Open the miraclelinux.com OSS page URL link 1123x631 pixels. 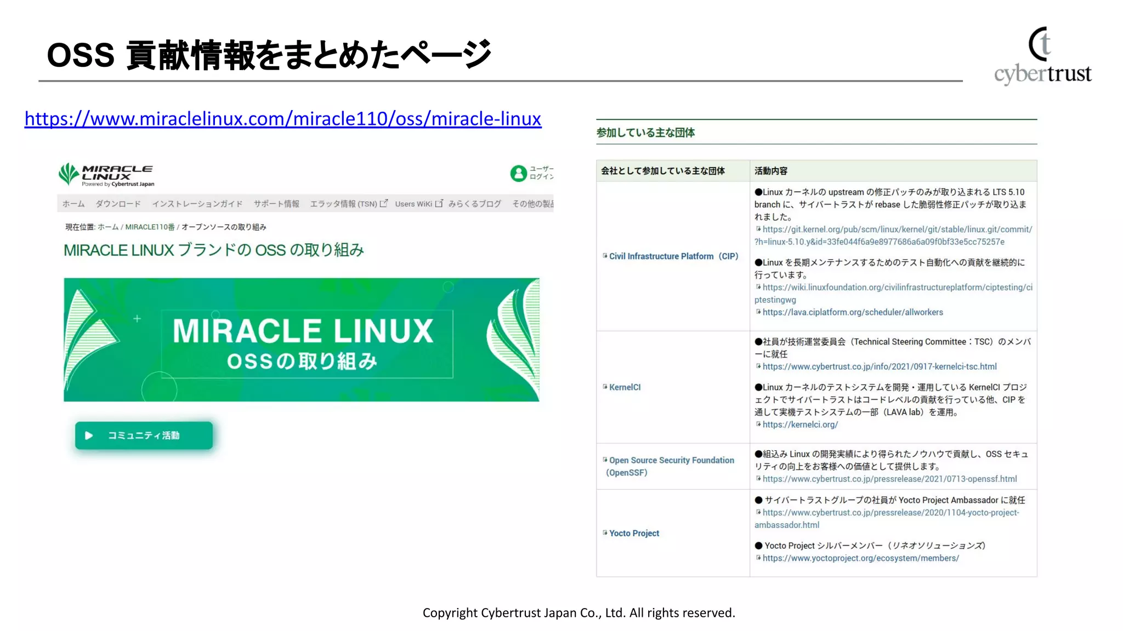pyautogui.click(x=283, y=118)
